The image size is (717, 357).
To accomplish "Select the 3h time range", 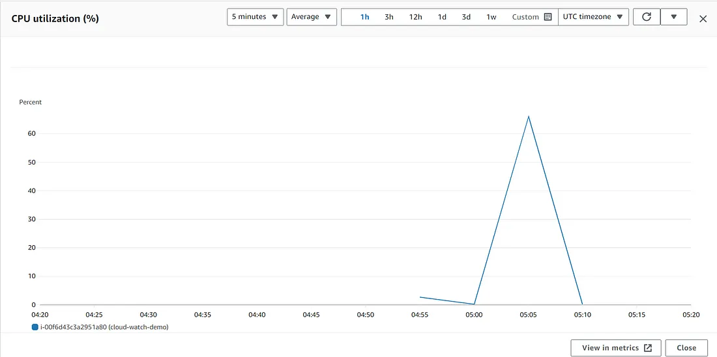I will (388, 17).
